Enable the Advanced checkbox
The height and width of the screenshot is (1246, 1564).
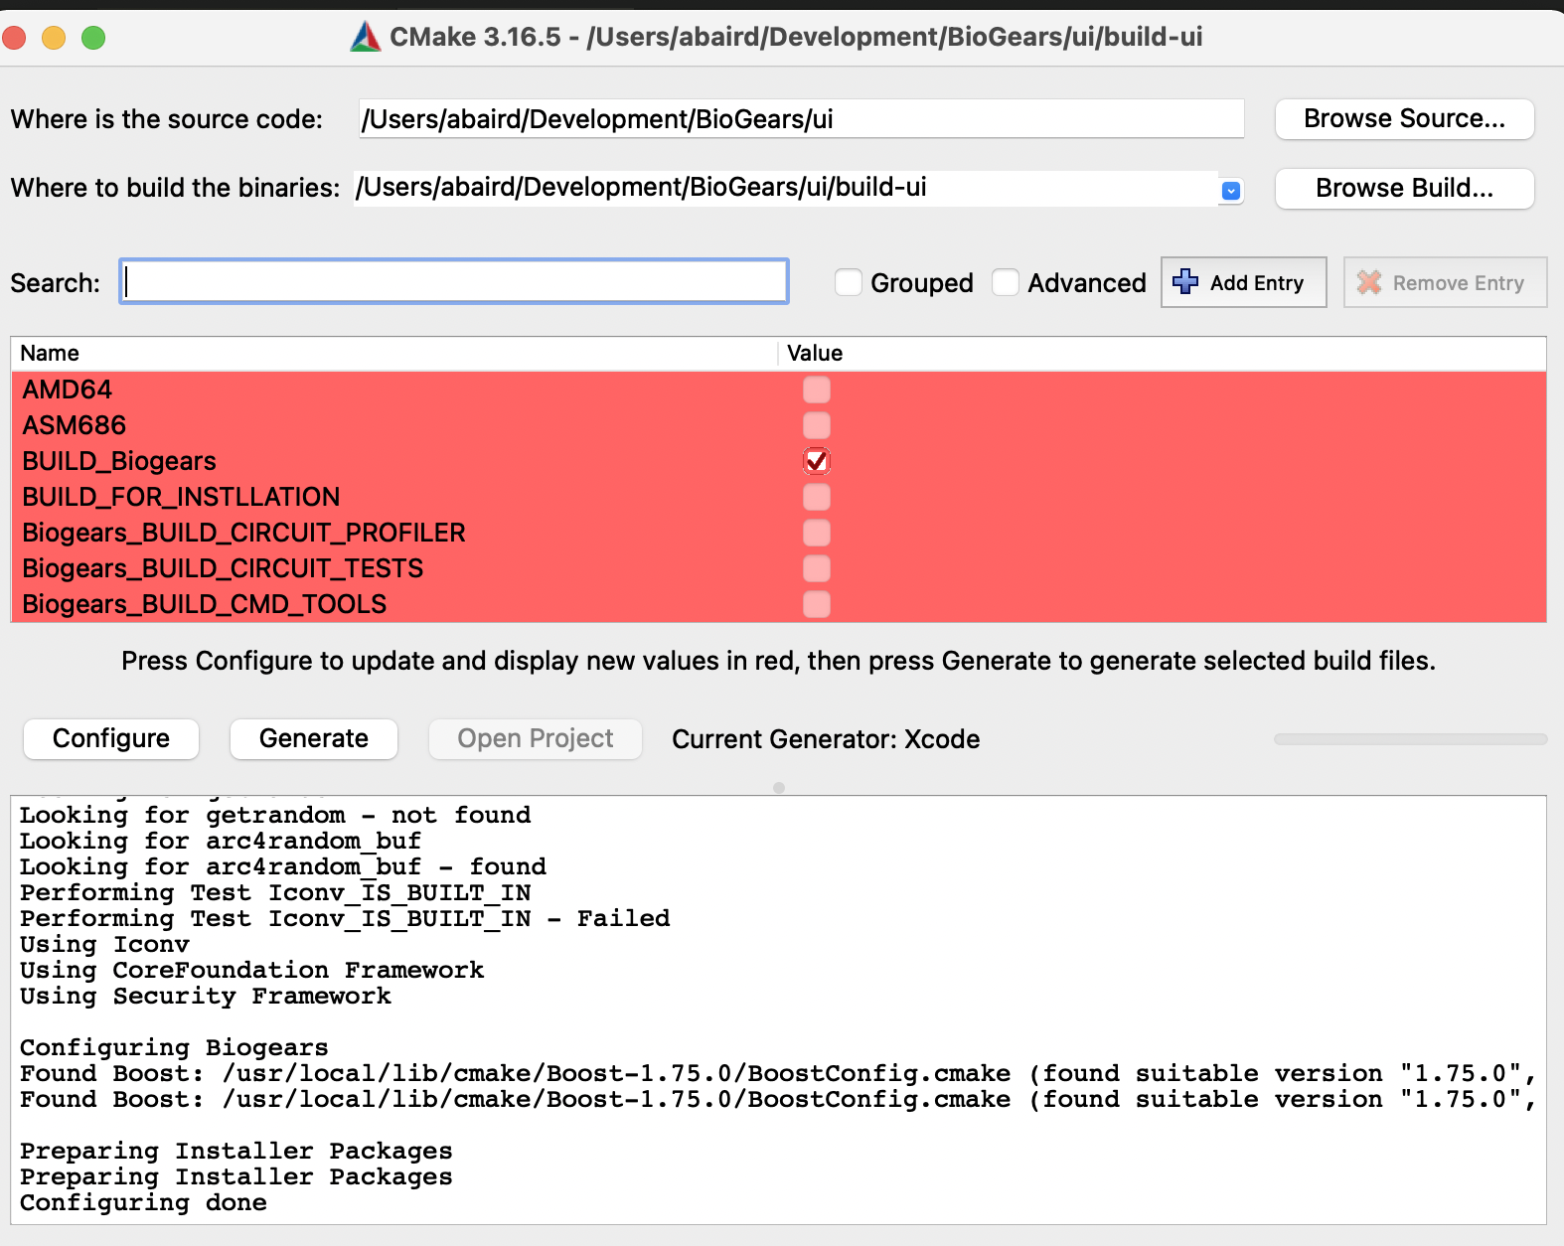pos(1006,283)
